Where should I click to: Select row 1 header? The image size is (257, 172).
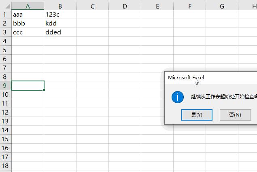pos(5,15)
